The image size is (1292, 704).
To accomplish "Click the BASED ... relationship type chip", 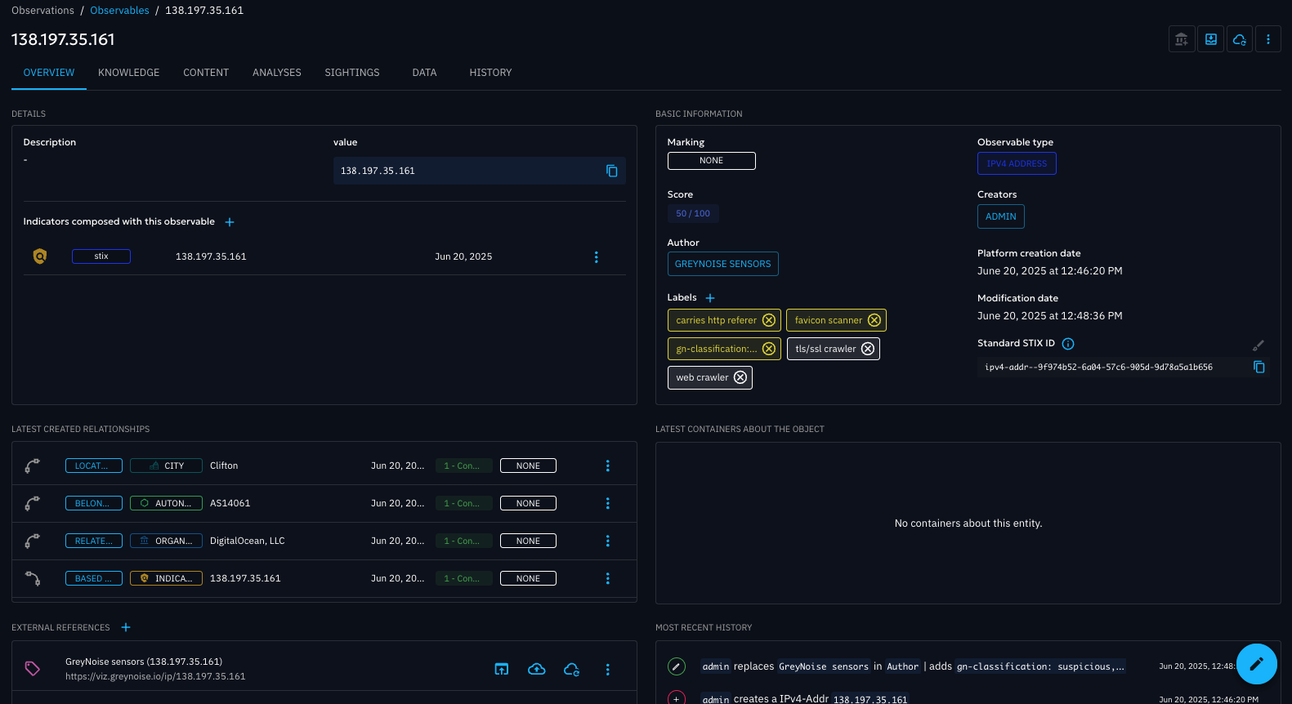I will coord(94,578).
